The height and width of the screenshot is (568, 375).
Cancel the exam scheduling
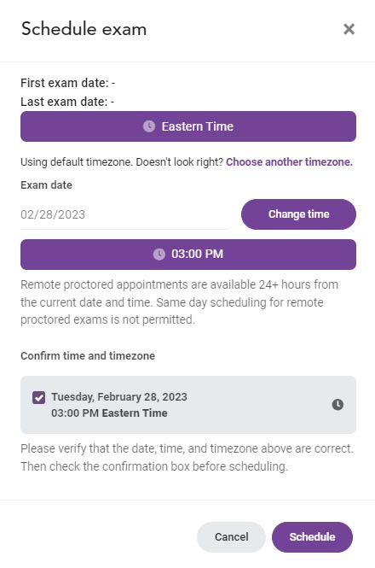(231, 537)
